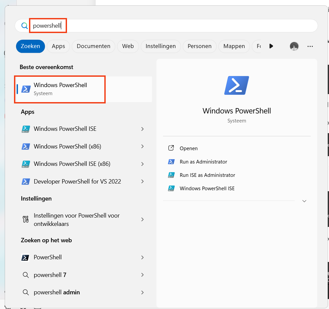Open the three-dot options menu
The image size is (329, 309).
310,46
